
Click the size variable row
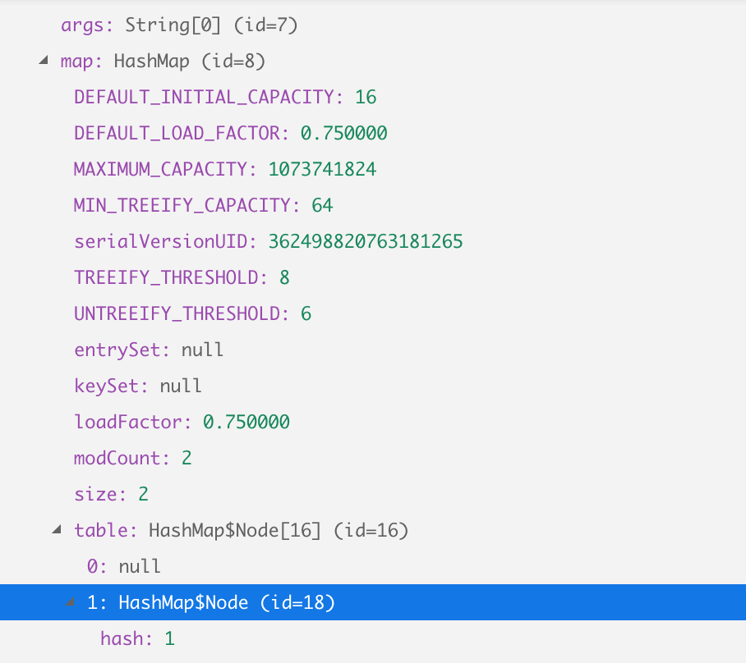pos(111,495)
